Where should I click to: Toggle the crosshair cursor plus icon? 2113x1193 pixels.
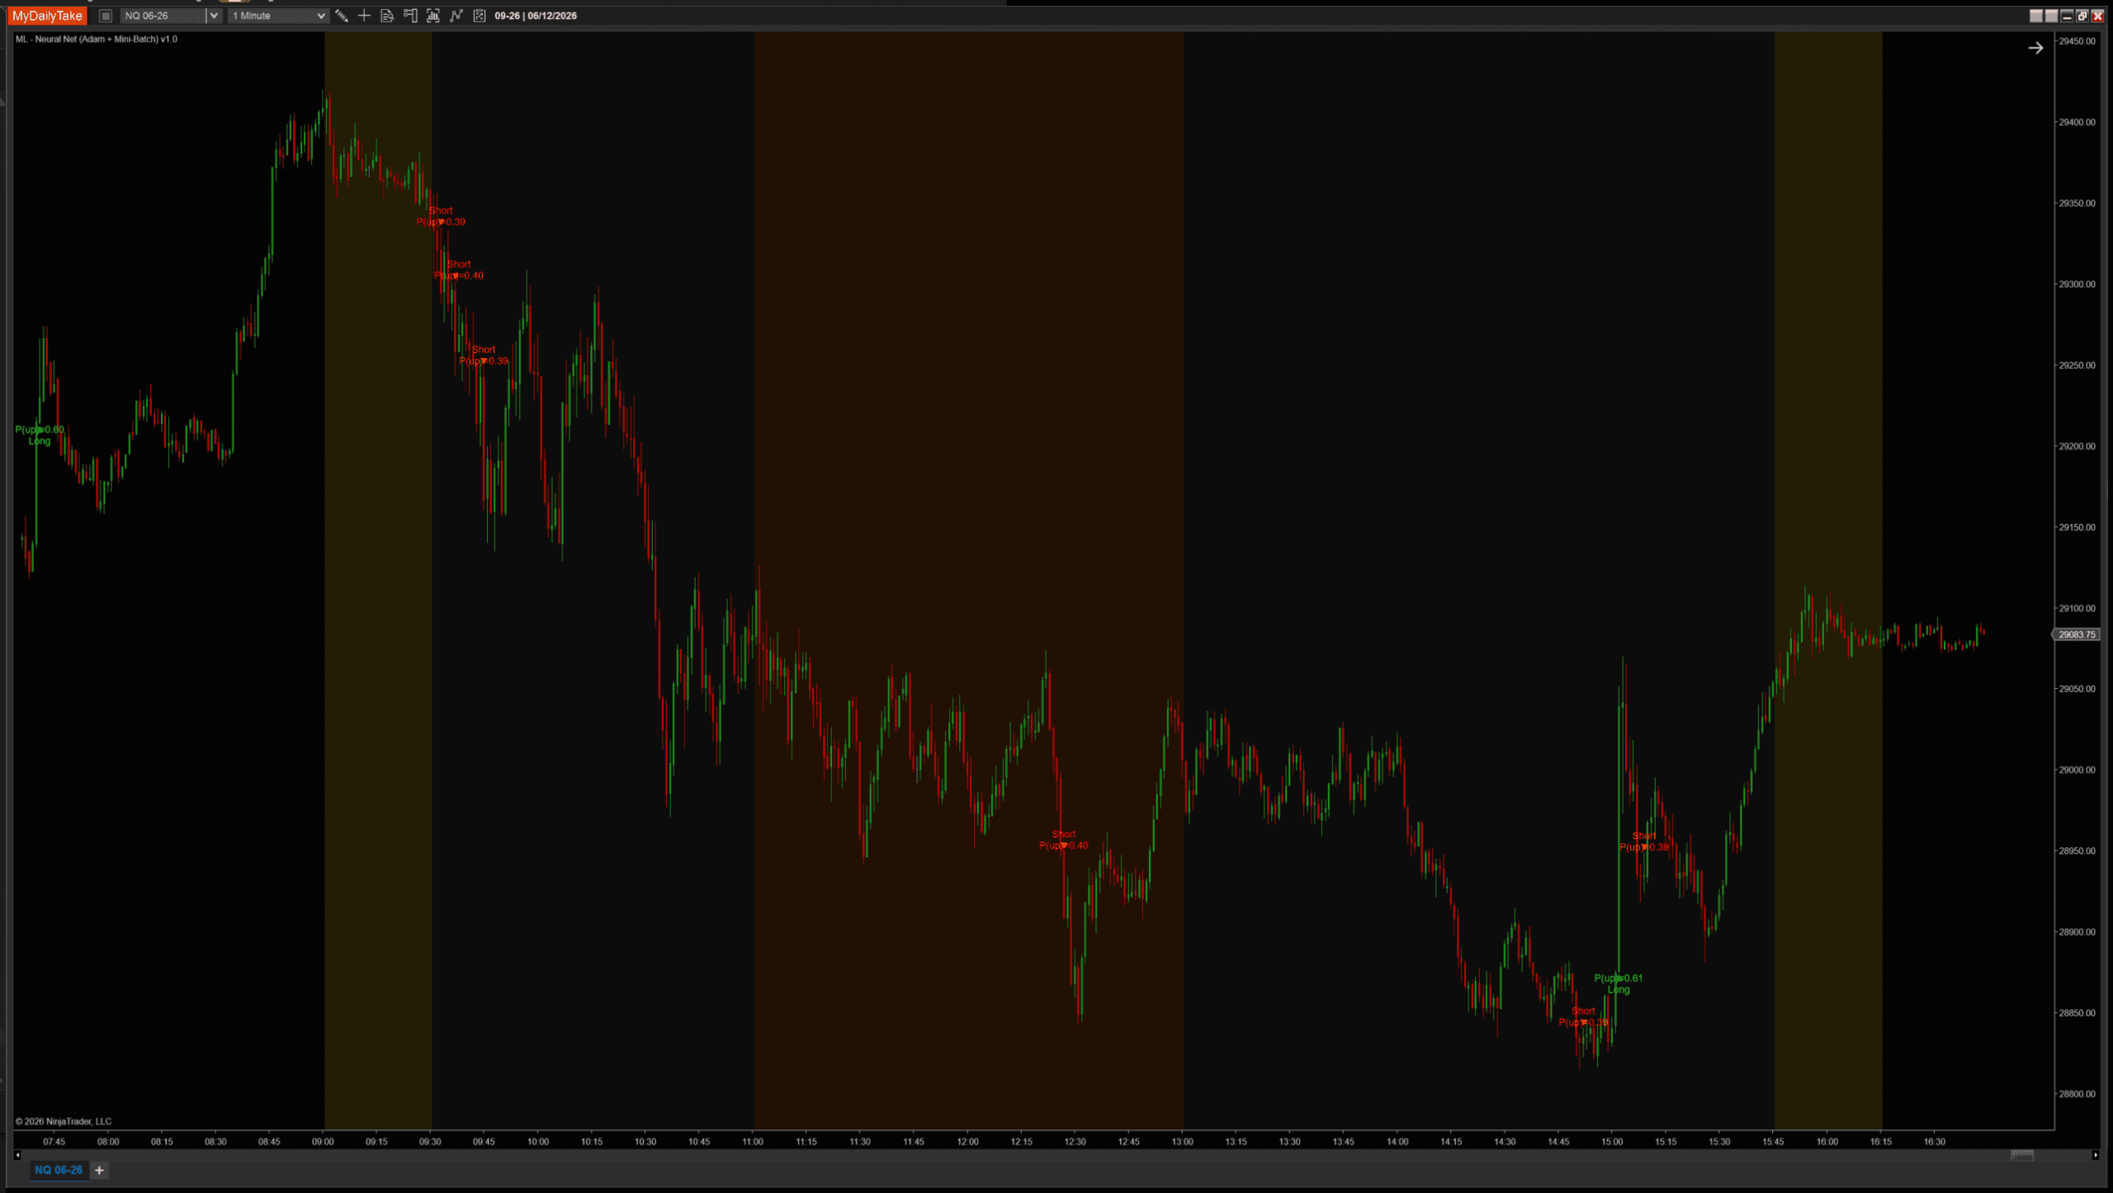(364, 16)
